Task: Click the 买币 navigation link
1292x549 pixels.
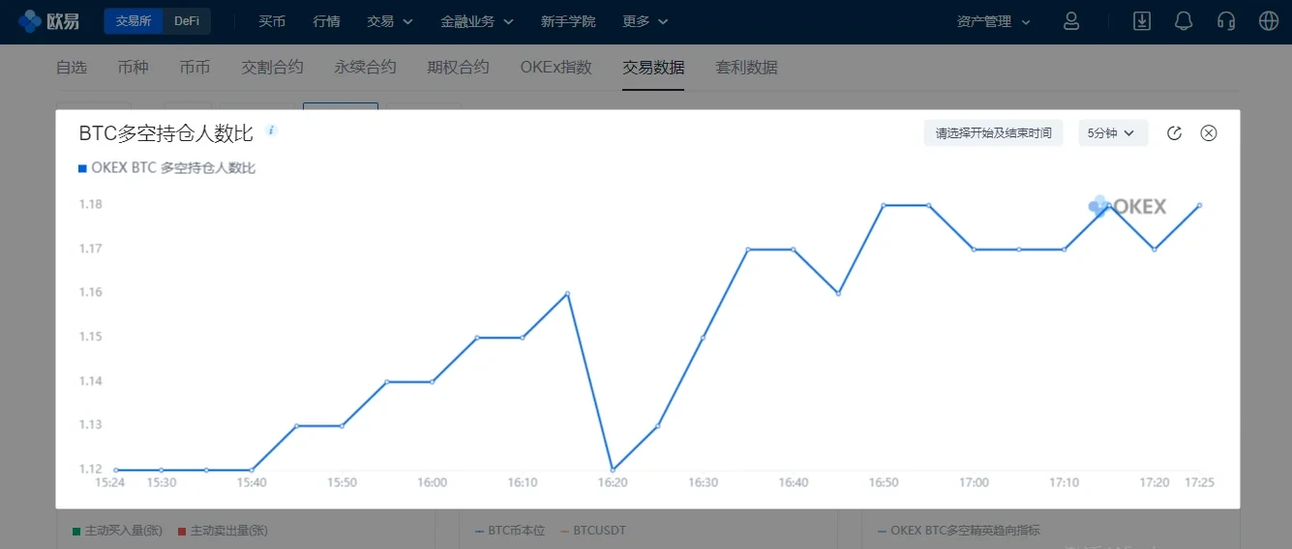Action: pos(272,21)
